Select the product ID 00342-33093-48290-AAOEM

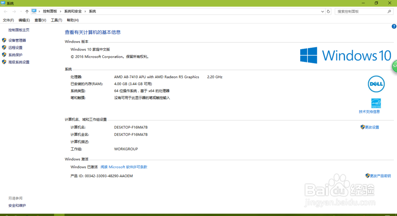pos(109,176)
